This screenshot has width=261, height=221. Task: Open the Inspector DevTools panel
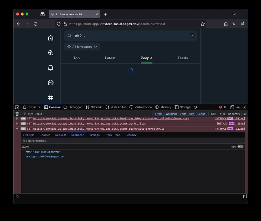pyautogui.click(x=32, y=107)
